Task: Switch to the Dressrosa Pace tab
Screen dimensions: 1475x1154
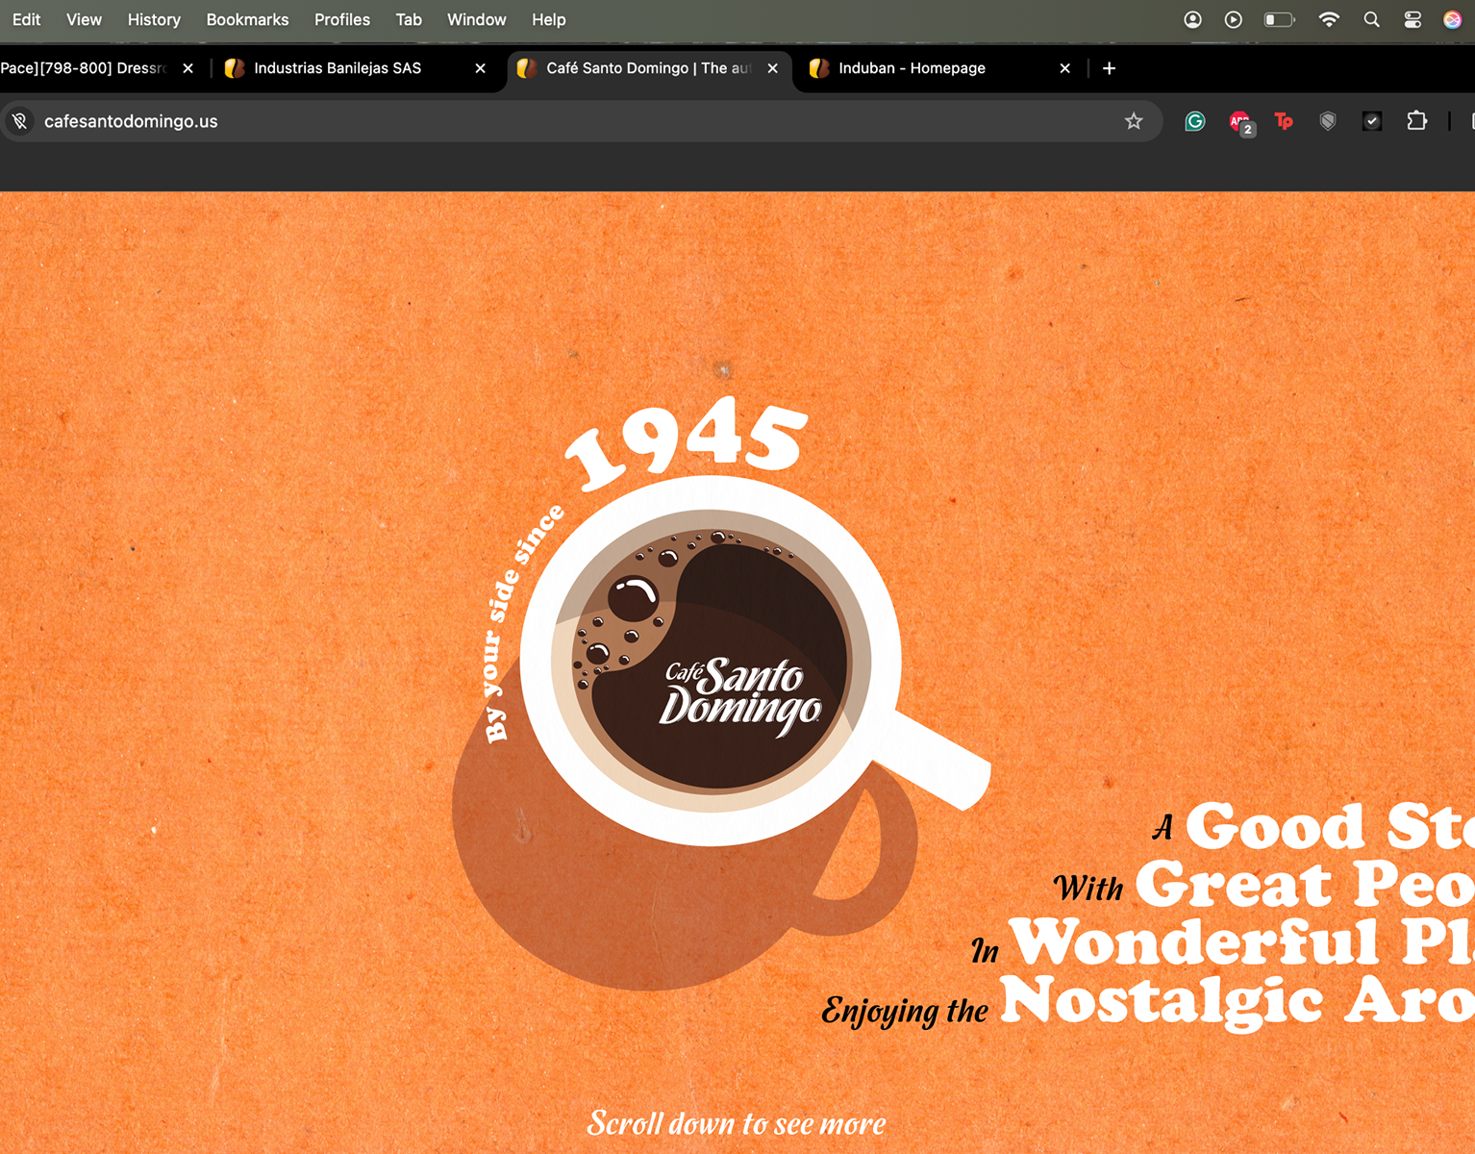Action: tap(96, 68)
